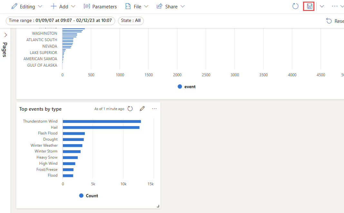Click the State : All filter
This screenshot has height=213, width=344.
click(x=131, y=21)
